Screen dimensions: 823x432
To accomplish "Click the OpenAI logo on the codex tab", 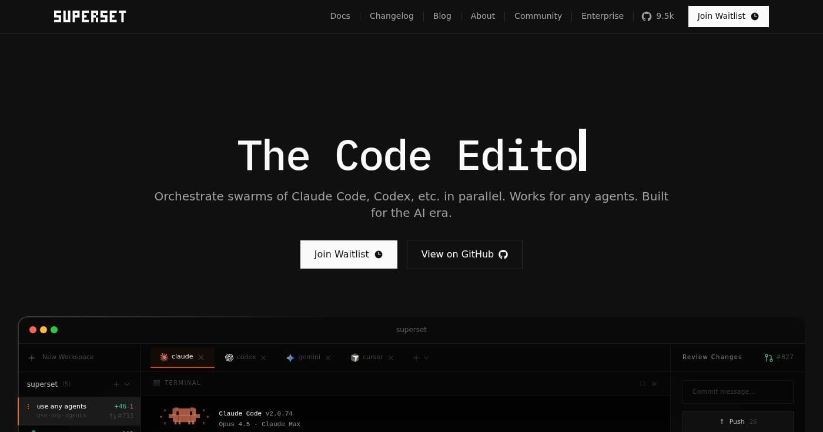I will 229,357.
